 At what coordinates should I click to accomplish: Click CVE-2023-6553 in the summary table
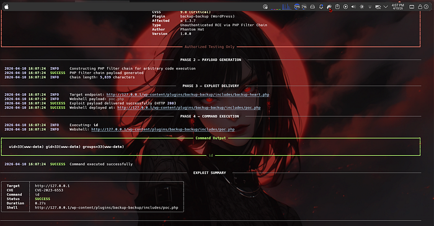point(49,190)
